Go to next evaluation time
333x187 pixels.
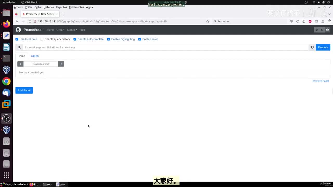(x=61, y=64)
